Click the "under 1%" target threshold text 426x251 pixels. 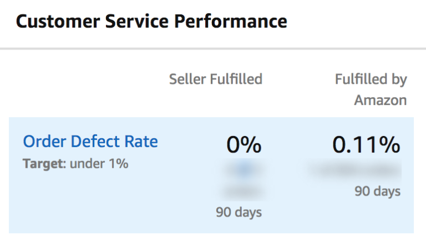pyautogui.click(x=99, y=164)
